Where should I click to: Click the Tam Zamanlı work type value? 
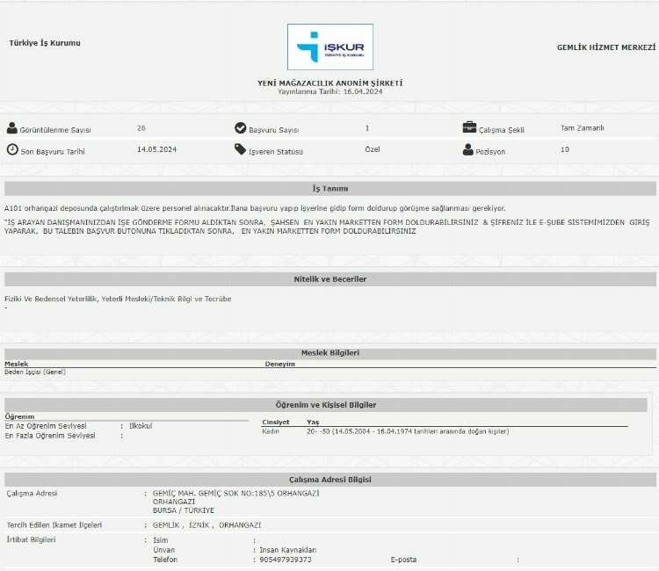(x=583, y=128)
